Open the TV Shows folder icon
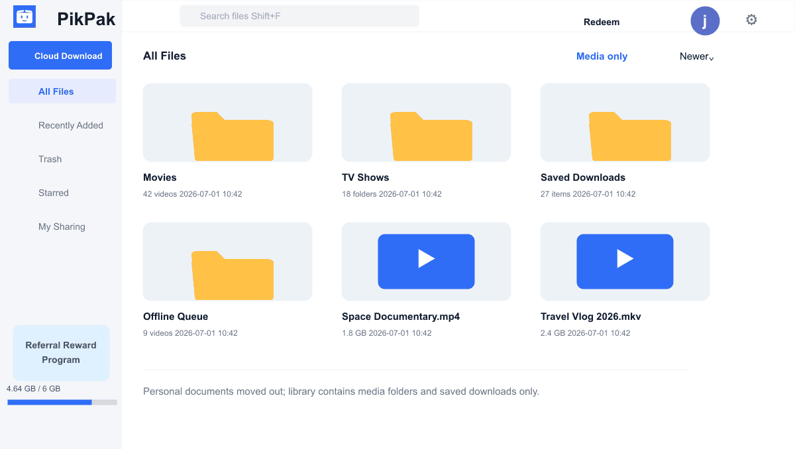The height and width of the screenshot is (449, 795). 431,136
